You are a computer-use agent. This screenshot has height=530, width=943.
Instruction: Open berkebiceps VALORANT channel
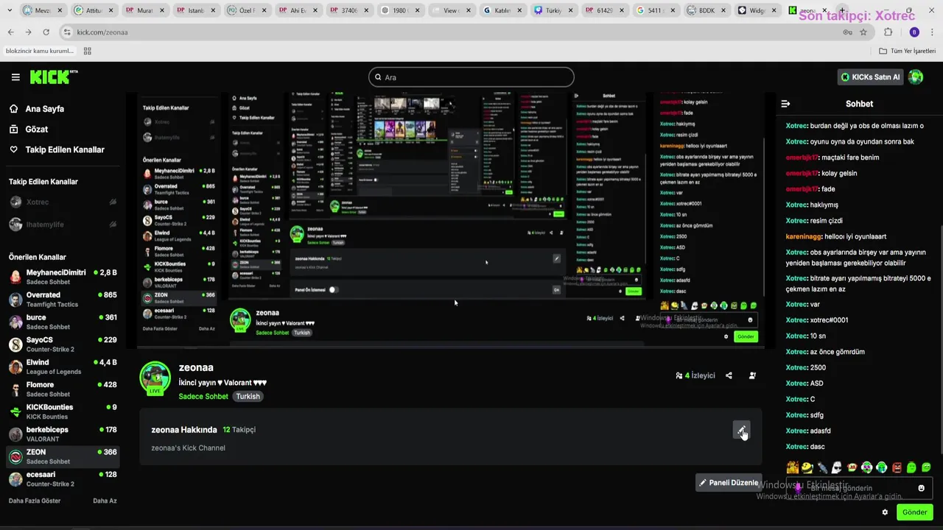pos(63,434)
